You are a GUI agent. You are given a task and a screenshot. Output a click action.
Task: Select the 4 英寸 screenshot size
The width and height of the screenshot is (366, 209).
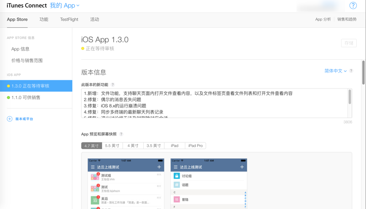click(133, 146)
